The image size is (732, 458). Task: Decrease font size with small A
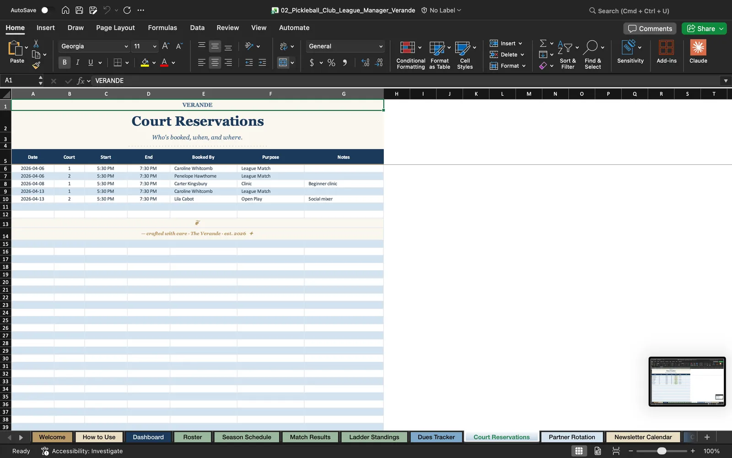(x=179, y=46)
